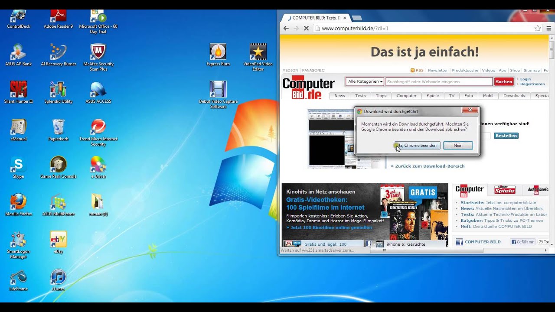Follow Zurück zum Download-Bereich link

(428, 166)
